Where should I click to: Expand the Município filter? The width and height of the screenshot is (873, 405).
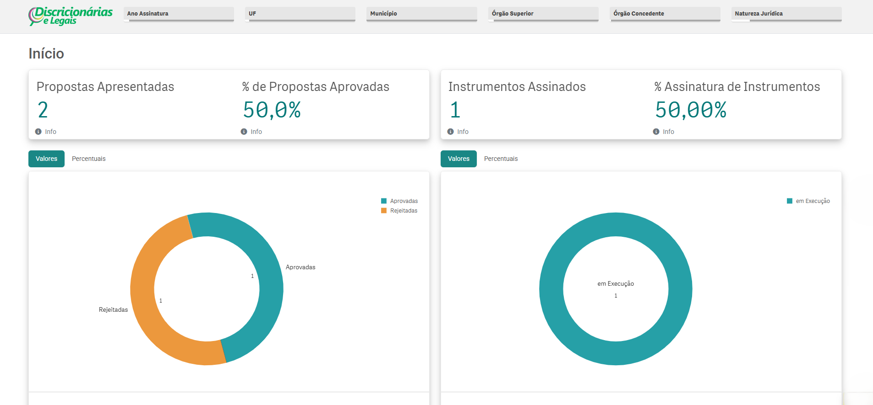422,14
